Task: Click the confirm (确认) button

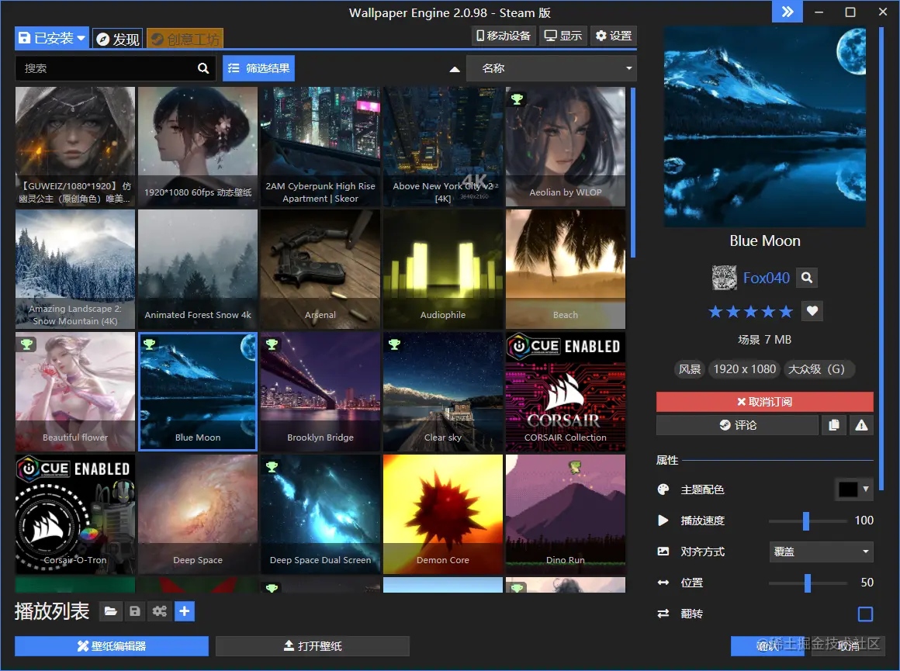Action: point(767,646)
